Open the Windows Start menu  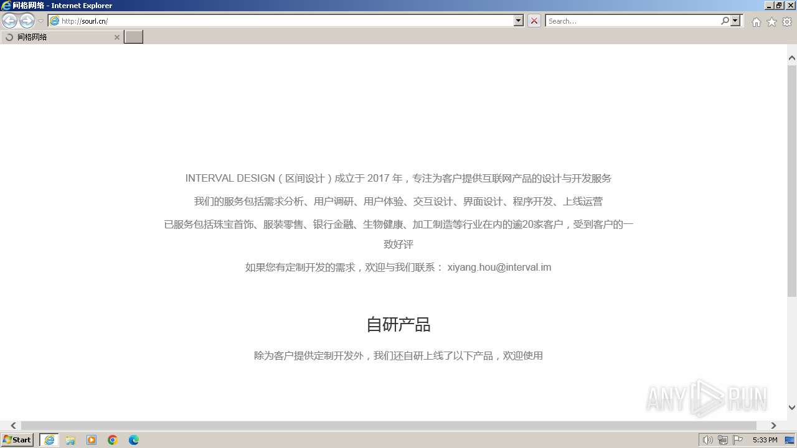pos(17,440)
